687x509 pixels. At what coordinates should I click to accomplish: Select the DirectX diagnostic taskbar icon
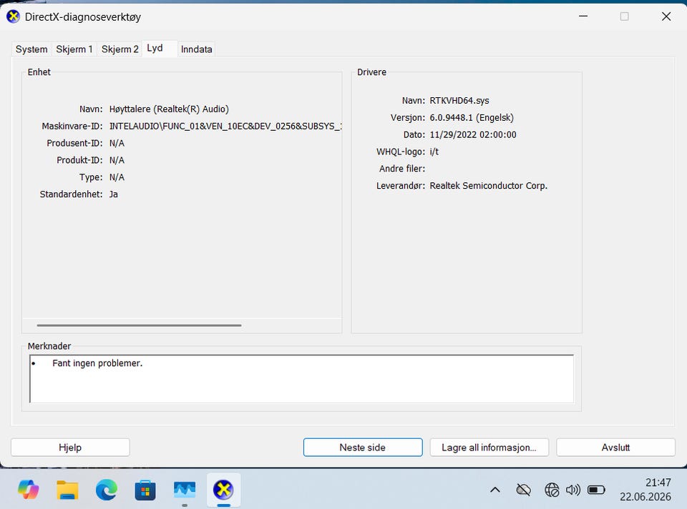[223, 489]
